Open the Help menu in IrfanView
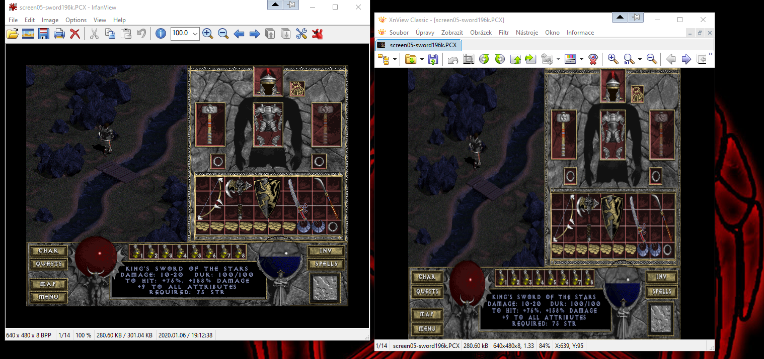 pyautogui.click(x=119, y=20)
